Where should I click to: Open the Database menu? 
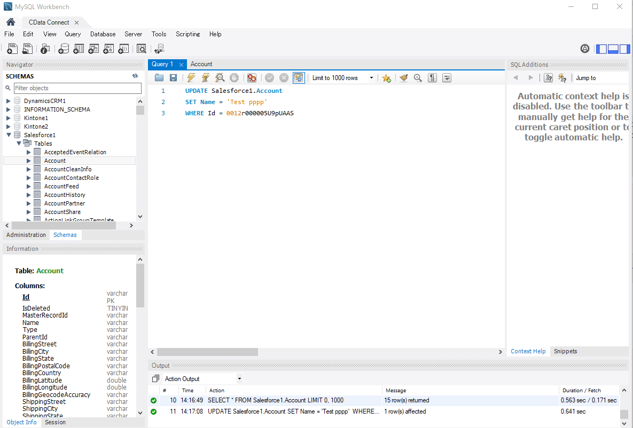[x=103, y=34]
